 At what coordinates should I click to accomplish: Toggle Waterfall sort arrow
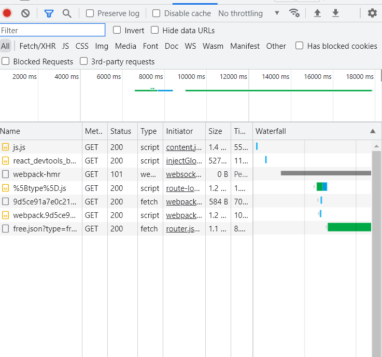[x=373, y=131]
